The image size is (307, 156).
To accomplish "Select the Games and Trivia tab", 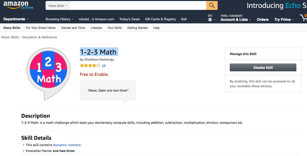I will point(73,28).
